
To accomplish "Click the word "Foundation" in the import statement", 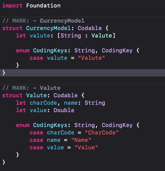I will pyautogui.click(x=43, y=6).
